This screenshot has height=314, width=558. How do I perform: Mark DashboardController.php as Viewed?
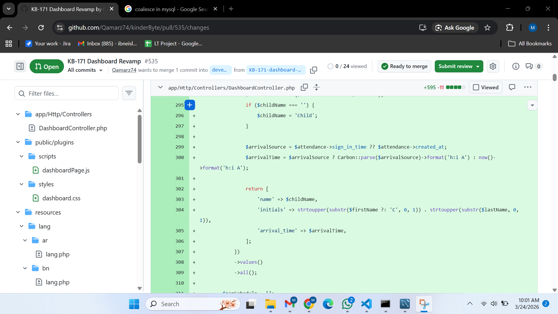(x=486, y=87)
